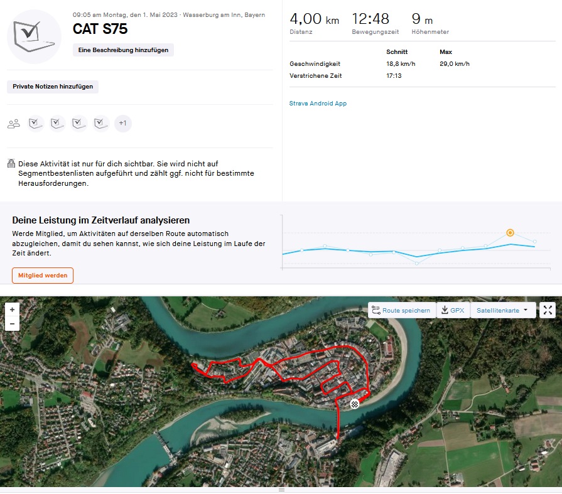Open the Strava Android App link
562x494 pixels.
[318, 104]
